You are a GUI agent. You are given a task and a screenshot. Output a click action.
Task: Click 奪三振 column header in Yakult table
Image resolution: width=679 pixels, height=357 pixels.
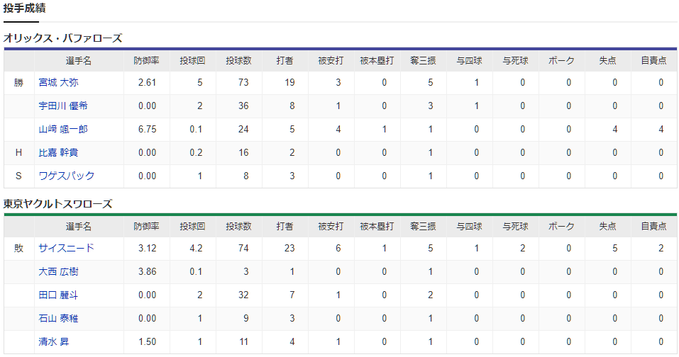tap(423, 226)
